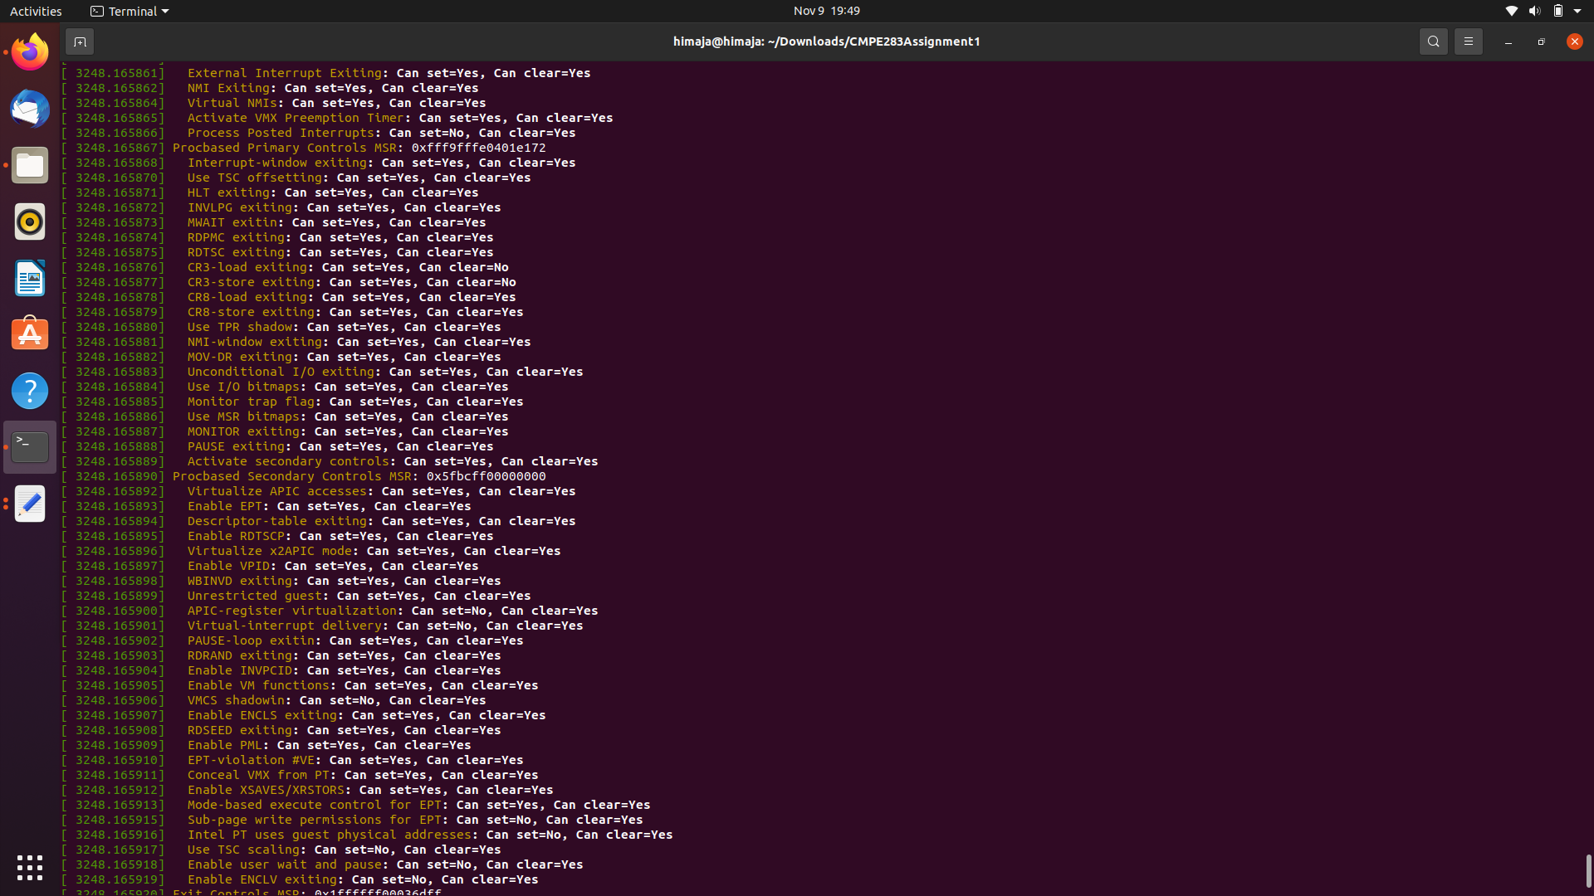
Task: Click 'Enable ENCLS exiting' text
Action: [262, 715]
